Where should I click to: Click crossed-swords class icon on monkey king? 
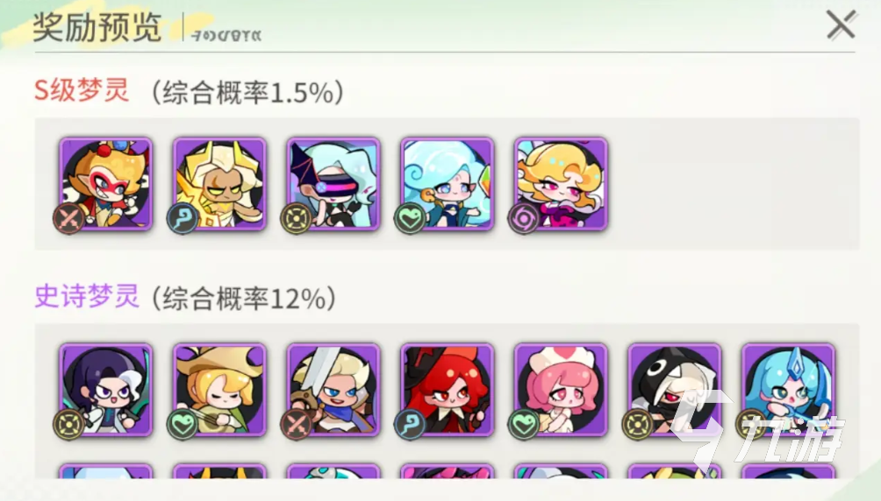(69, 218)
